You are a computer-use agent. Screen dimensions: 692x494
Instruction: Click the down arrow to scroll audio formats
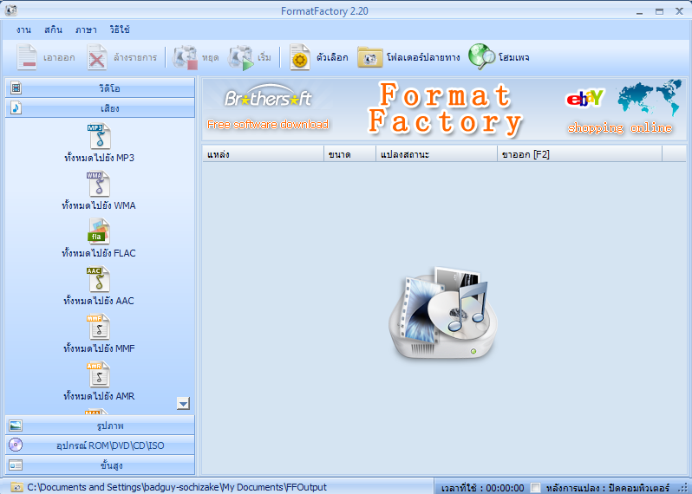(183, 403)
